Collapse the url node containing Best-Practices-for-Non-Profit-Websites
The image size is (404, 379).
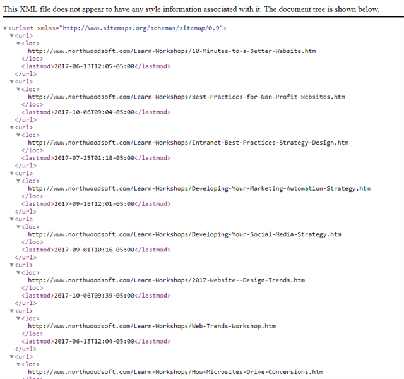pyautogui.click(x=11, y=81)
